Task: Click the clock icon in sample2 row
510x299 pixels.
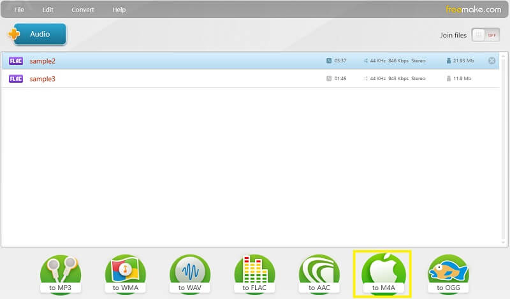Action: click(329, 60)
